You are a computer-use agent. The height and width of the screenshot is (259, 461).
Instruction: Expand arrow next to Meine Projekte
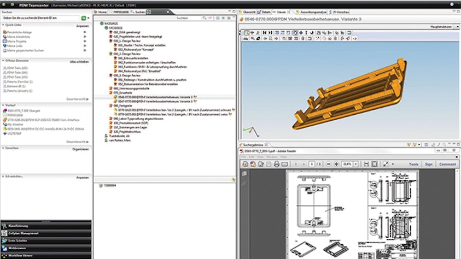coord(85,41)
